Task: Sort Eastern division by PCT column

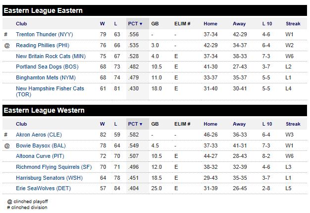Action: point(135,23)
